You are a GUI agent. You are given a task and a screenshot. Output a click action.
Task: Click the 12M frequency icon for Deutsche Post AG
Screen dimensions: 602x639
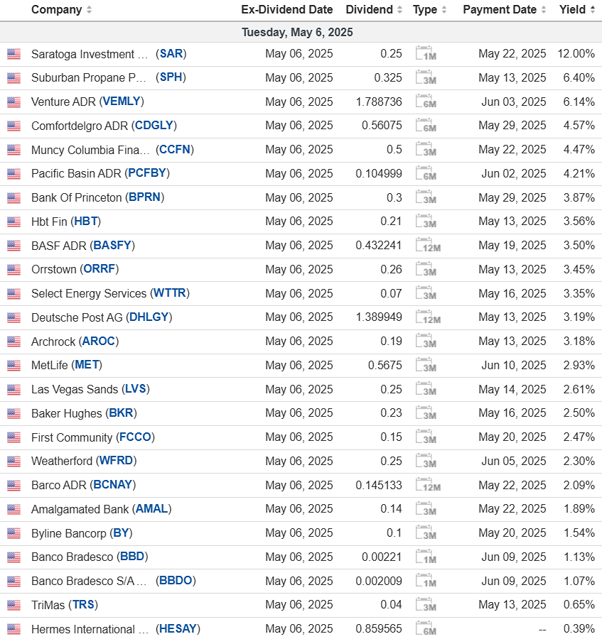(427, 318)
